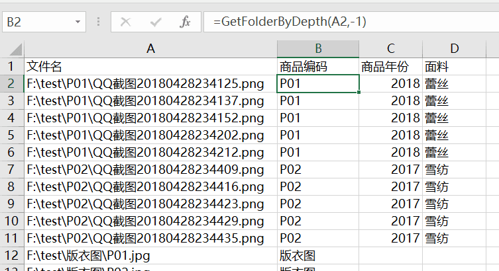Select row 12 header
499x271 pixels.
point(12,255)
